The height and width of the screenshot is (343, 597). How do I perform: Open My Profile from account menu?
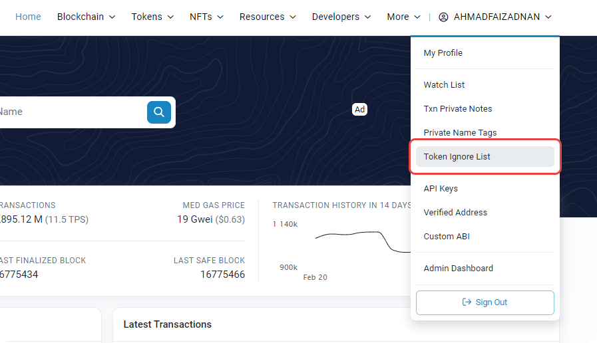[443, 53]
